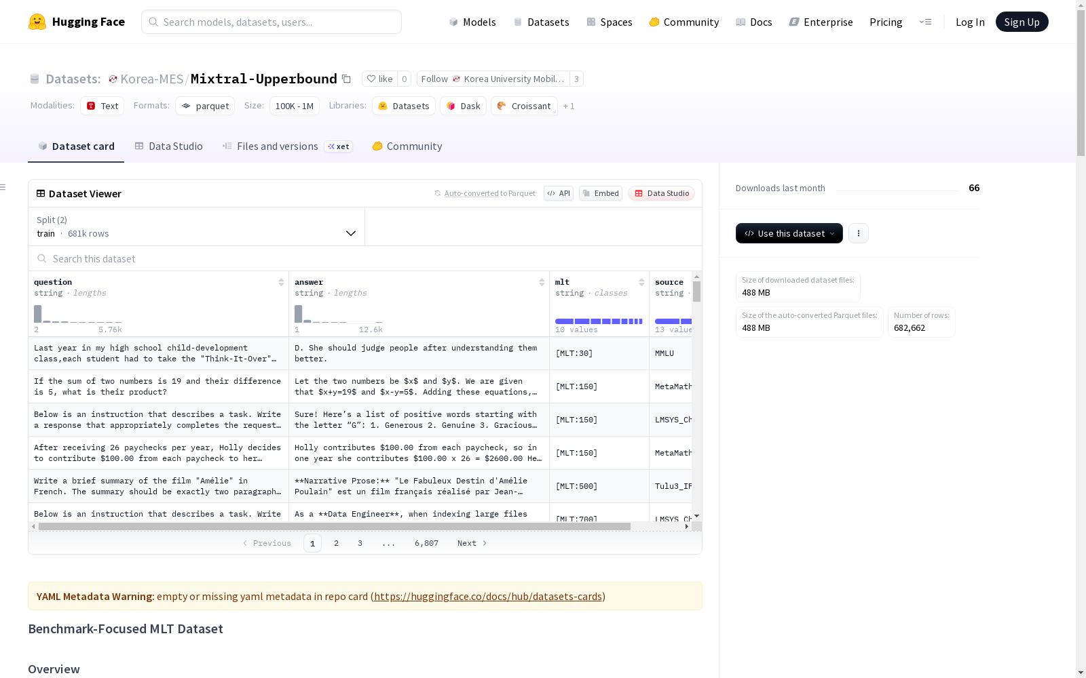Sort the question column
This screenshot has width=1086, height=678.
281,282
